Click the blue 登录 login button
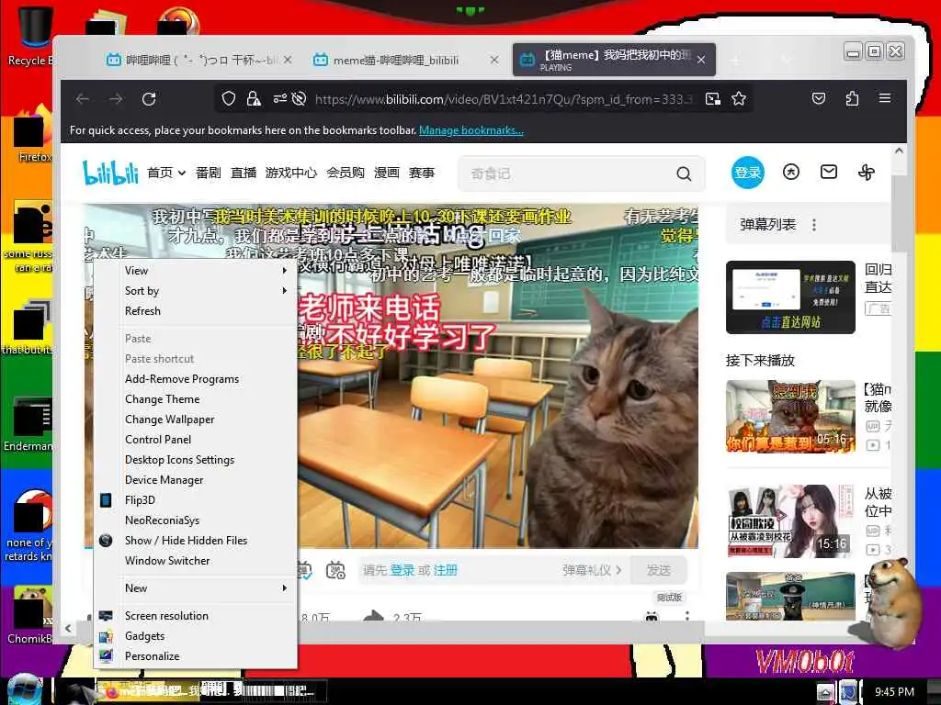 748,173
